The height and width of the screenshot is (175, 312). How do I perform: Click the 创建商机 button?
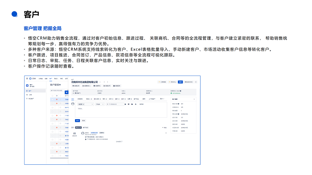point(97,86)
